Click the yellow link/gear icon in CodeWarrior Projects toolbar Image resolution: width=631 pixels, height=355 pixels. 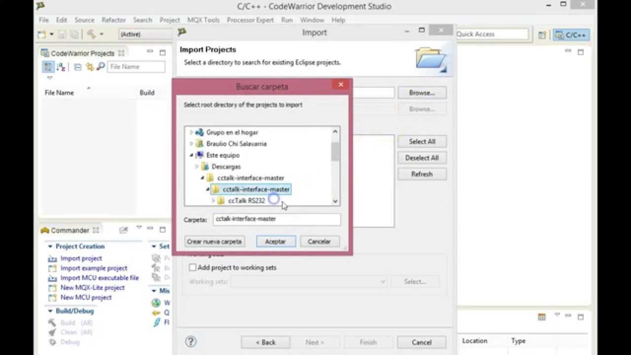[89, 67]
